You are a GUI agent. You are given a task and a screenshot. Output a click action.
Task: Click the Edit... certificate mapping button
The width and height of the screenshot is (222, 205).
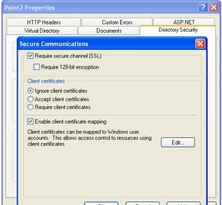pos(178,142)
